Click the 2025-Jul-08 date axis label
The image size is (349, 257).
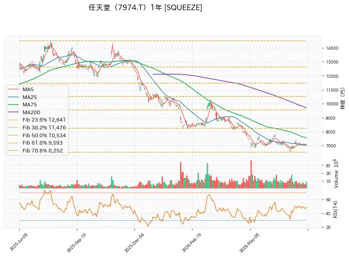[18, 242]
